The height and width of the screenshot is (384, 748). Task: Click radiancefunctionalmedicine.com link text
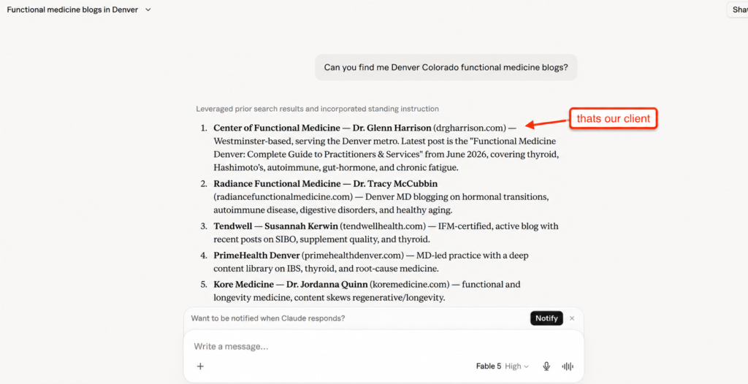(x=283, y=196)
